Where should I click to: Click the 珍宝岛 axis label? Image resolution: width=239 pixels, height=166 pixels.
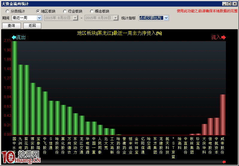pos(198,143)
